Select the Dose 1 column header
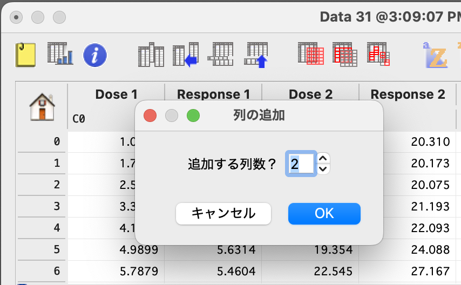461x285 pixels. point(116,94)
